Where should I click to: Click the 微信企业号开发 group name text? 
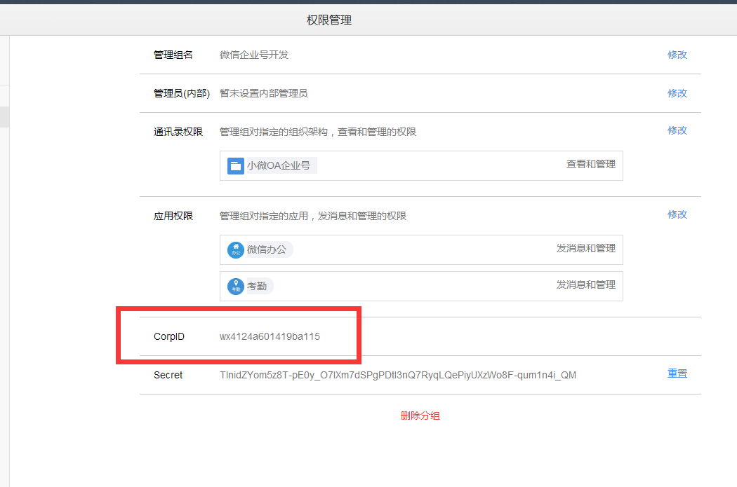(x=254, y=55)
